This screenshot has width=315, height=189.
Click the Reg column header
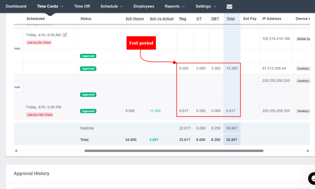point(183,19)
